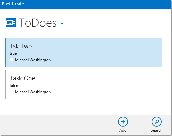Click Michael Washington name in Tsk Two
Image resolution: width=172 pixels, height=136 pixels.
pos(33,60)
